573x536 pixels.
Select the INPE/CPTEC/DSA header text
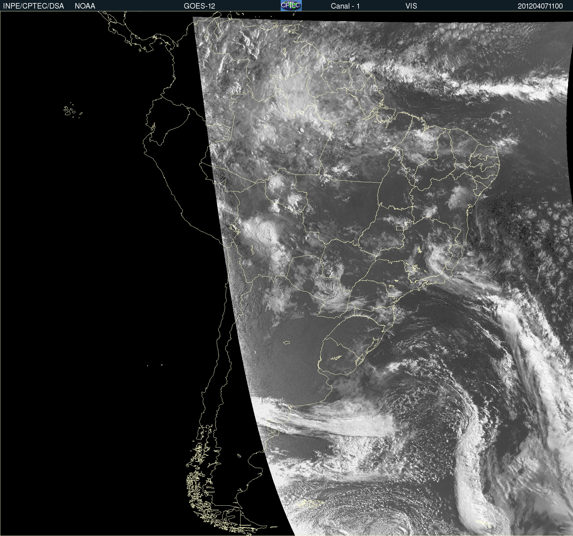tap(33, 6)
